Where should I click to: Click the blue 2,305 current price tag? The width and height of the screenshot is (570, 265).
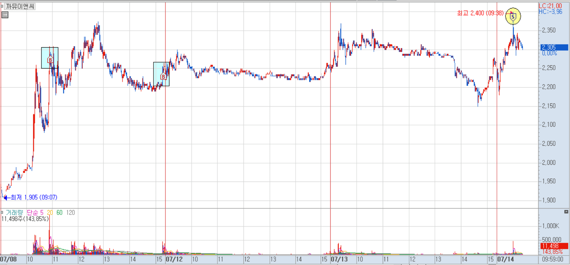pyautogui.click(x=554, y=47)
